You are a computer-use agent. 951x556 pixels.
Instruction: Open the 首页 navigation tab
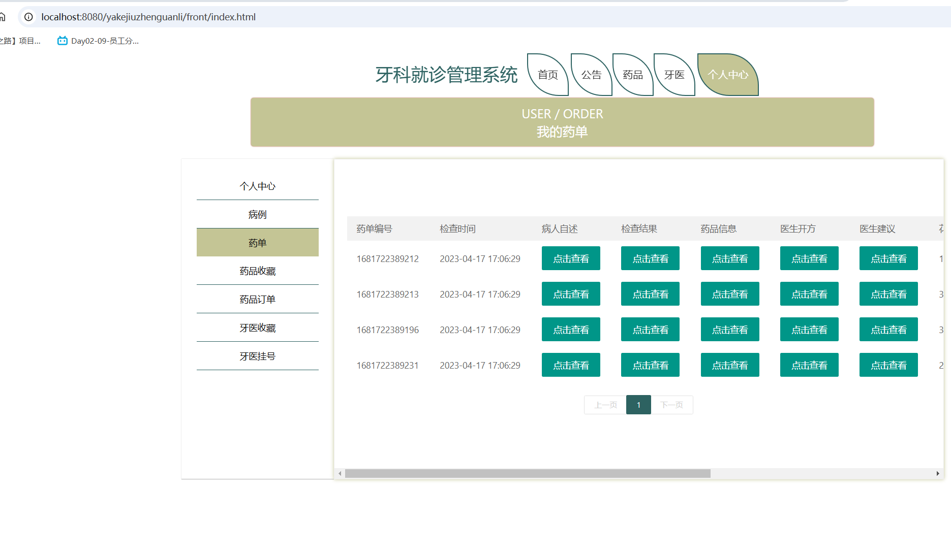(x=548, y=75)
